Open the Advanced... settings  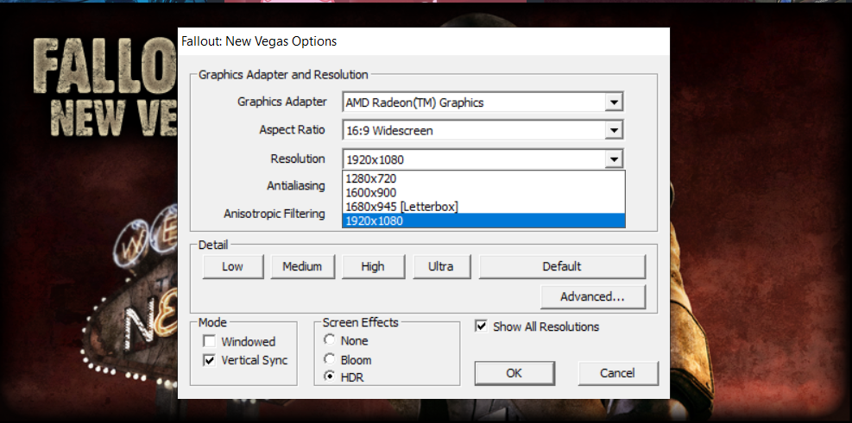tap(592, 296)
